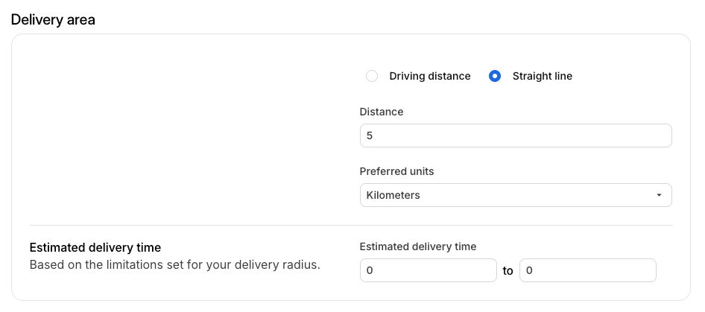The width and height of the screenshot is (705, 312).
Task: Click the caret arrow in Preferred units
Action: pos(659,195)
